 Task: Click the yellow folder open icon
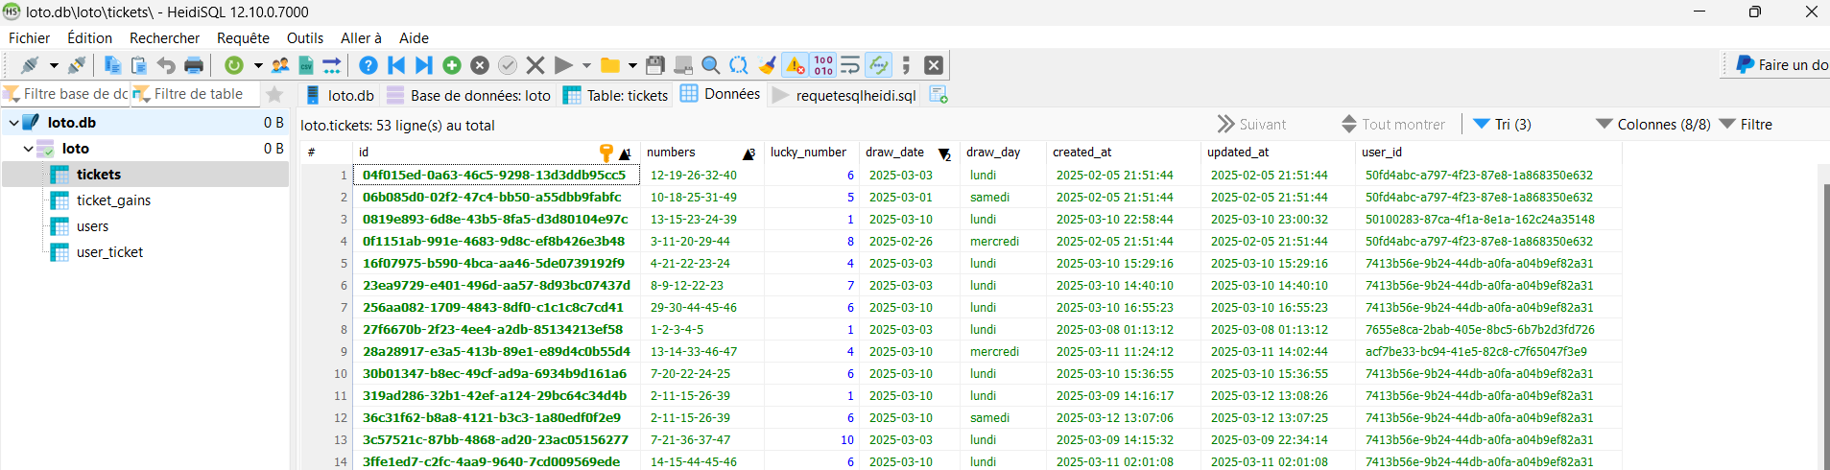click(x=609, y=65)
